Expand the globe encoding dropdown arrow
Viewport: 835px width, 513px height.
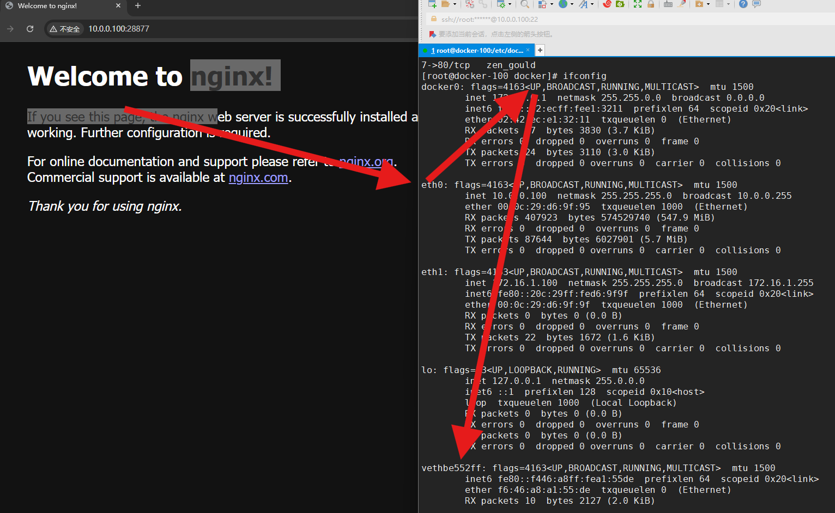point(572,4)
